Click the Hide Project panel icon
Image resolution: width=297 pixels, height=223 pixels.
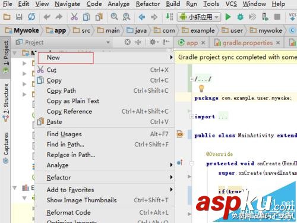click(x=166, y=42)
